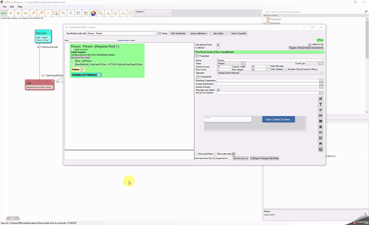Click the zoom in magnifier toolbar icon

point(63,13)
